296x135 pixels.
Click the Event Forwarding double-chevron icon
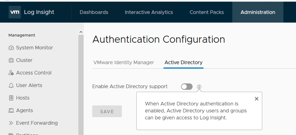point(11,123)
